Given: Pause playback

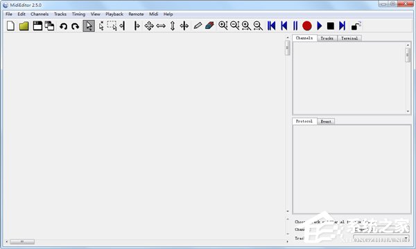Looking at the screenshot, I should click(295, 26).
